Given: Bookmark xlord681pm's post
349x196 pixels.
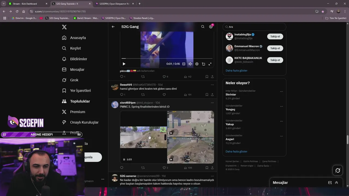Looking at the screenshot, I should tap(207, 168).
